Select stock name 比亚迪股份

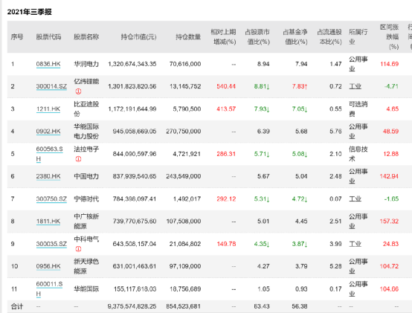pyautogui.click(x=86, y=109)
